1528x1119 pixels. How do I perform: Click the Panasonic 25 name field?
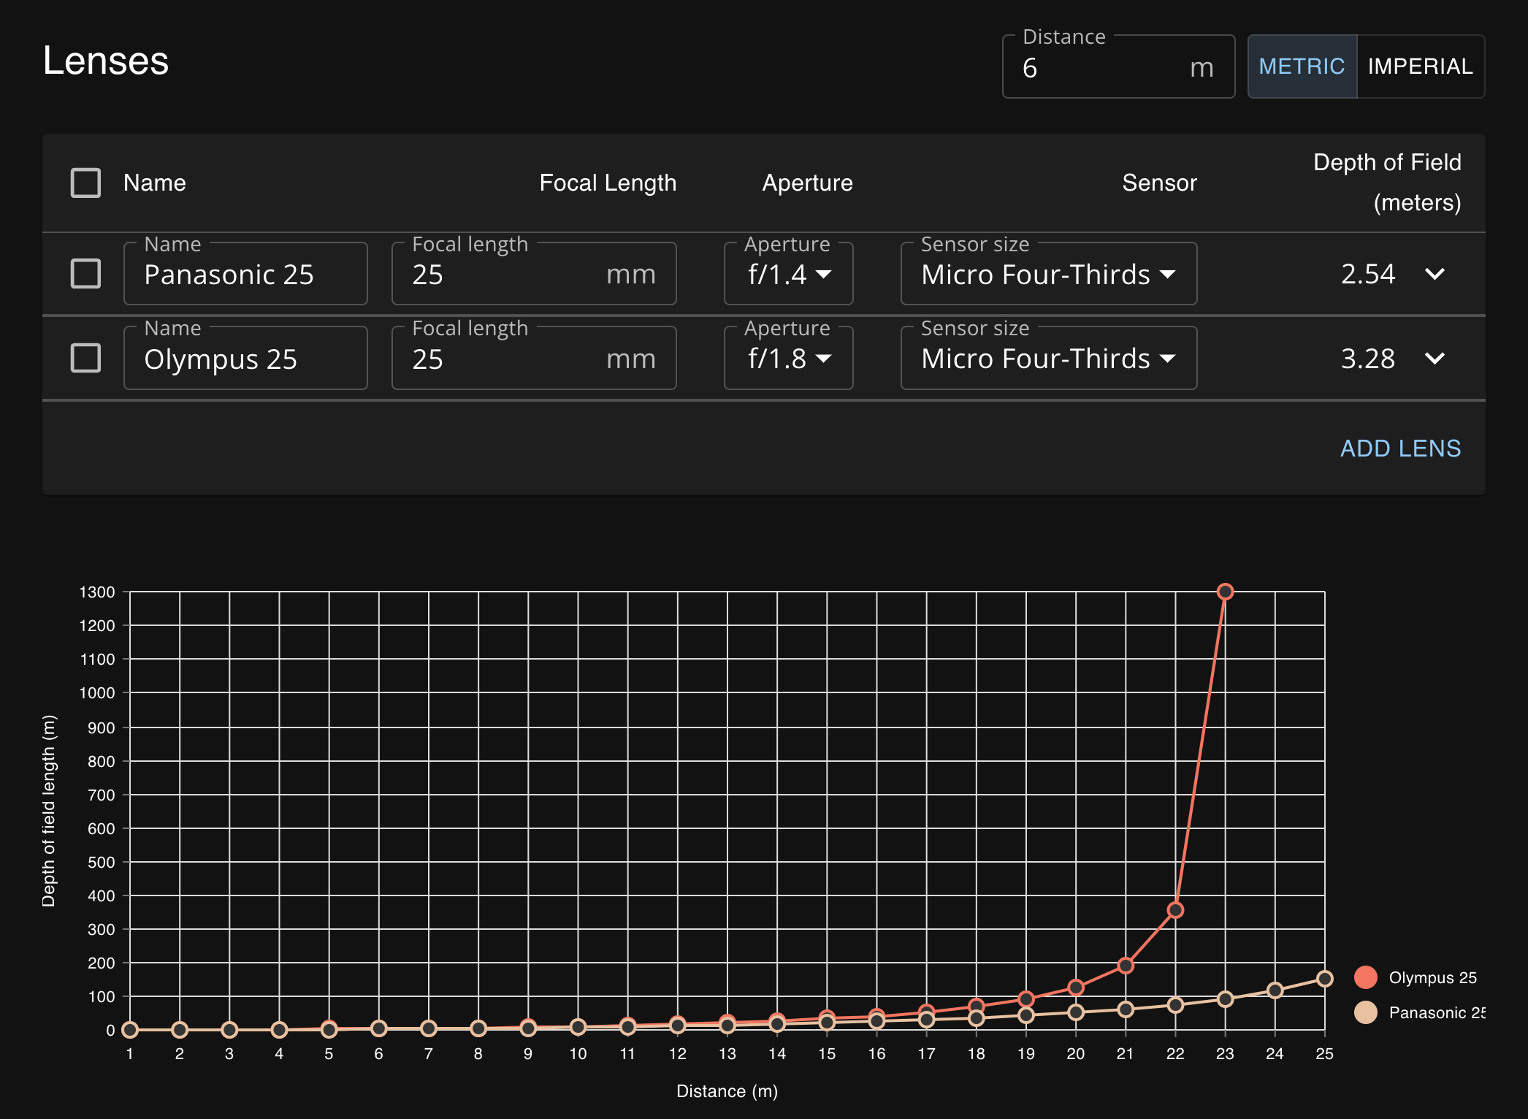(x=245, y=275)
